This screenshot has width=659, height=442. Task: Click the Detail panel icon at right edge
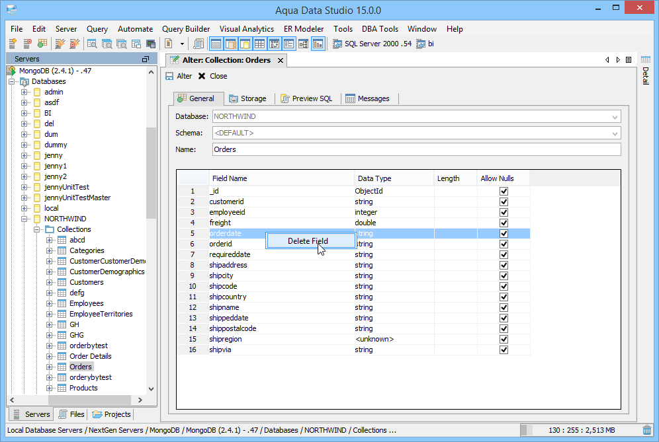(646, 60)
